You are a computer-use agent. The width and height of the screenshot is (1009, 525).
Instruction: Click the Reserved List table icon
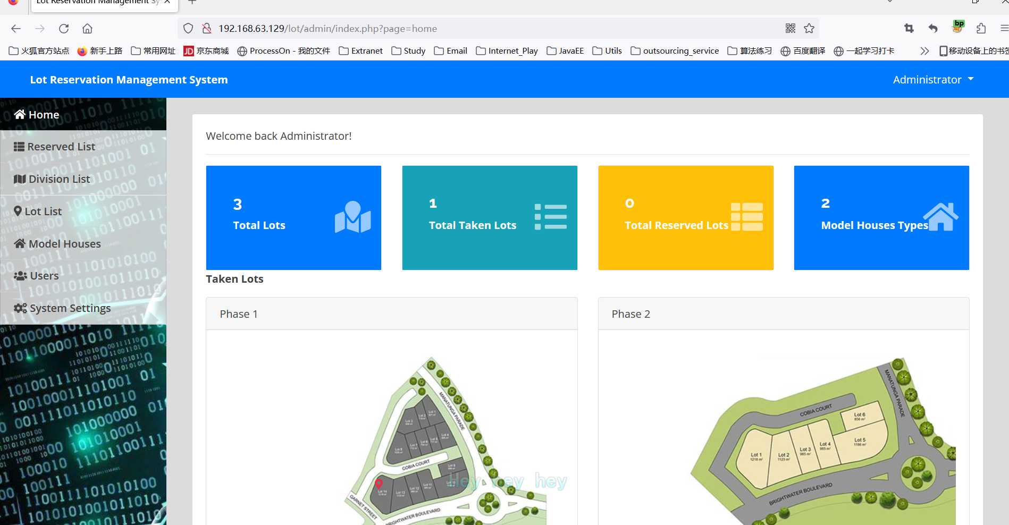pos(19,147)
